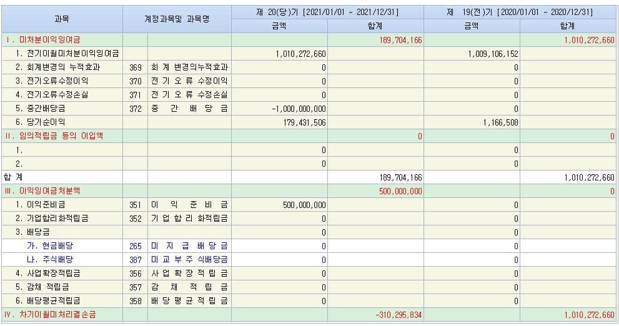Click the 합 계 row label

13,177
